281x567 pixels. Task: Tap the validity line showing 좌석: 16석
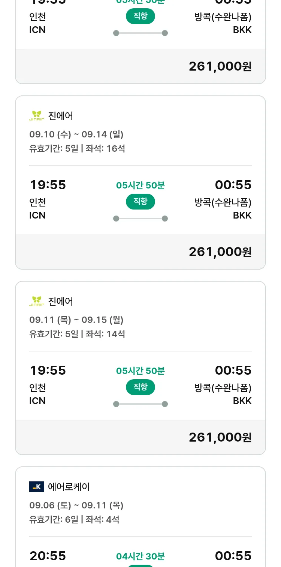point(77,148)
